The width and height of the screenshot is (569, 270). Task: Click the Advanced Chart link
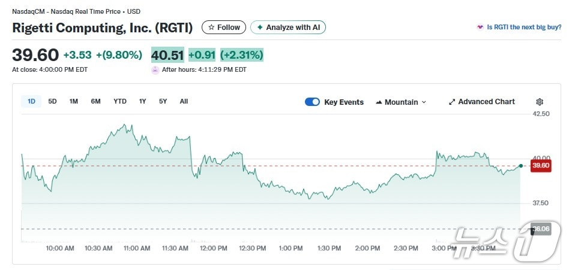[x=486, y=102]
